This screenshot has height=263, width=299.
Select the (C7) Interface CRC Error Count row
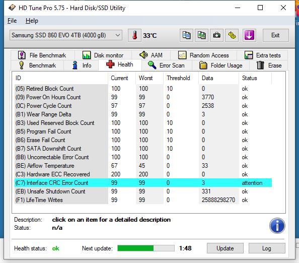[x=143, y=183]
